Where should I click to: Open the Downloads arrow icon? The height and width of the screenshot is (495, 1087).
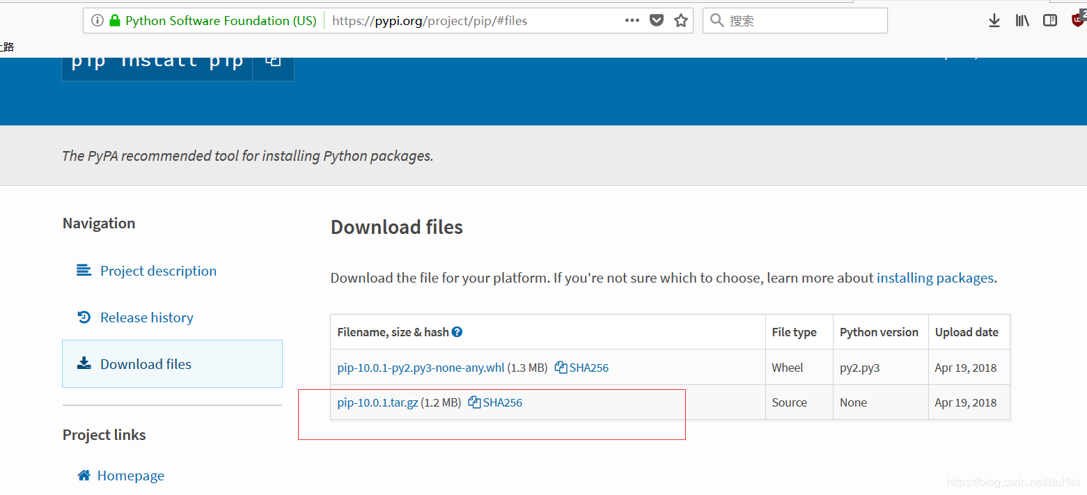994,21
